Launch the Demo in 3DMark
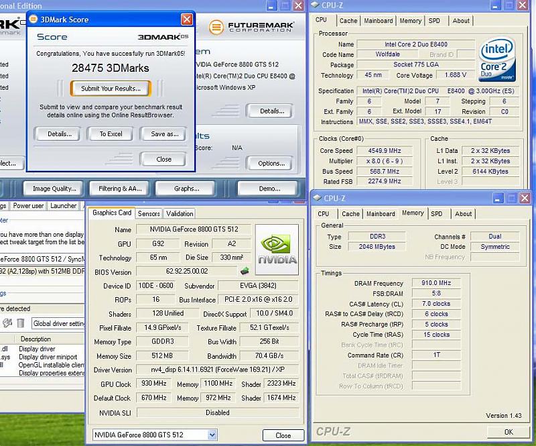 point(269,188)
